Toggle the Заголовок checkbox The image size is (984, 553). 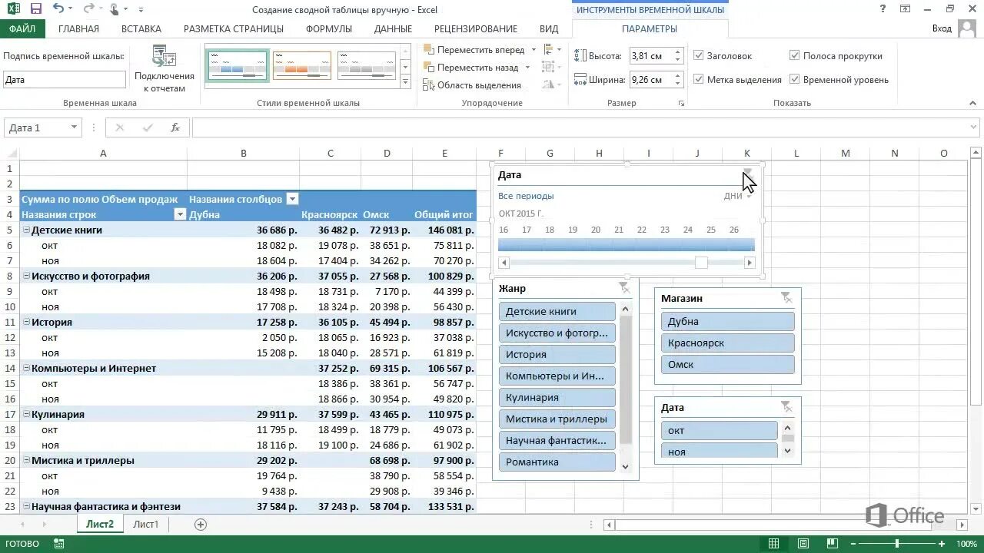pyautogui.click(x=699, y=56)
